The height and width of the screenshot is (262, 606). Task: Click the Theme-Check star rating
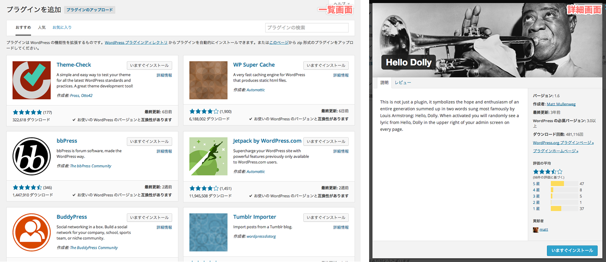tap(27, 112)
